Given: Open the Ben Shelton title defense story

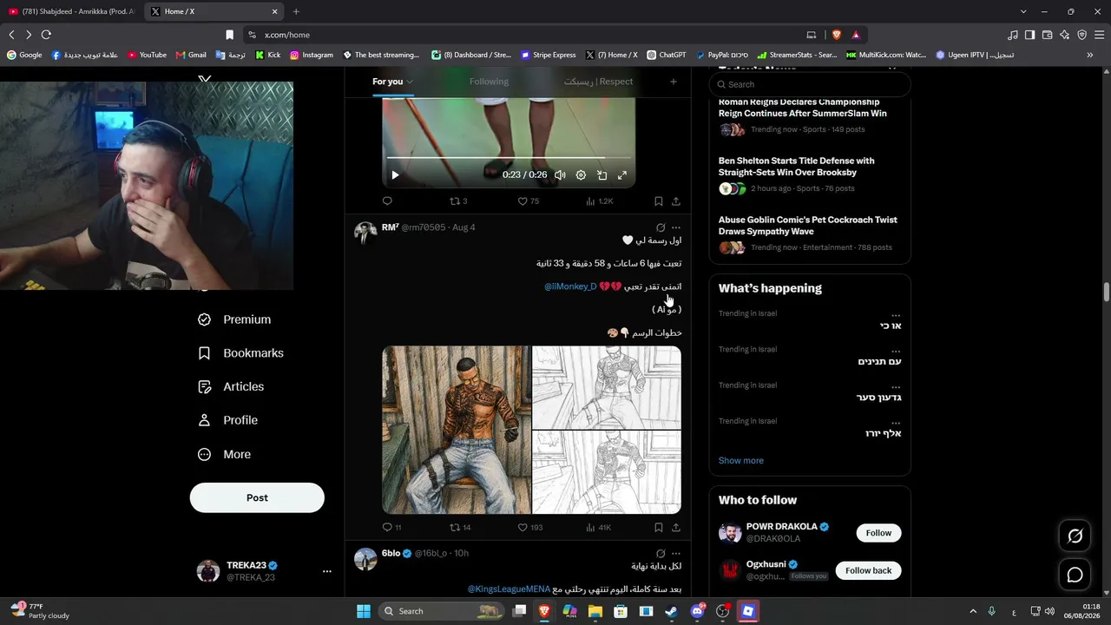Looking at the screenshot, I should (796, 167).
